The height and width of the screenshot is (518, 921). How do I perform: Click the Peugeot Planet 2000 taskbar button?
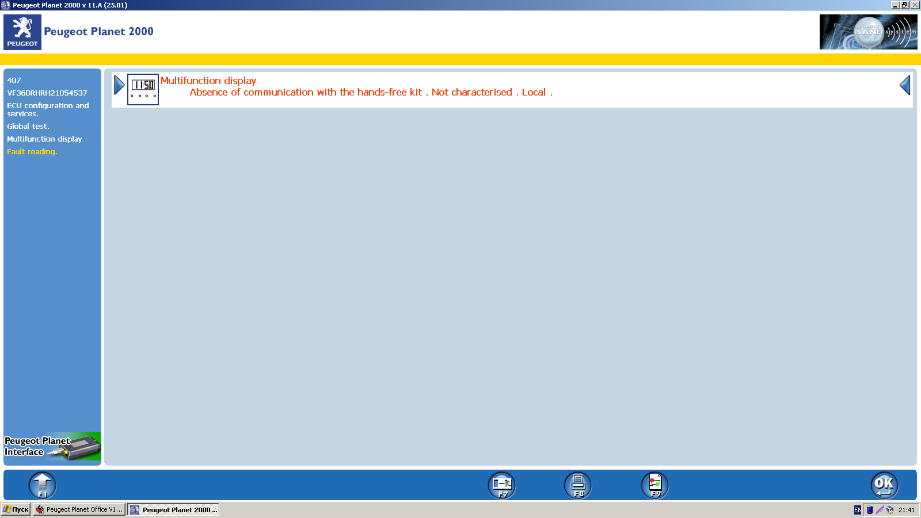coord(173,509)
